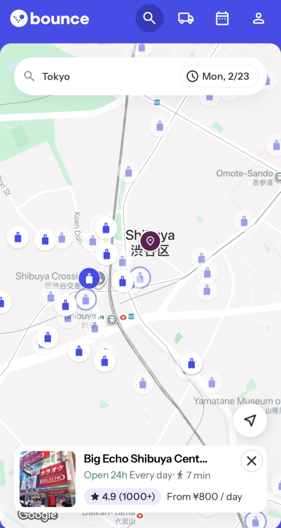Click the Google logo on the map
Image resolution: width=281 pixels, height=528 pixels.
pyautogui.click(x=38, y=515)
